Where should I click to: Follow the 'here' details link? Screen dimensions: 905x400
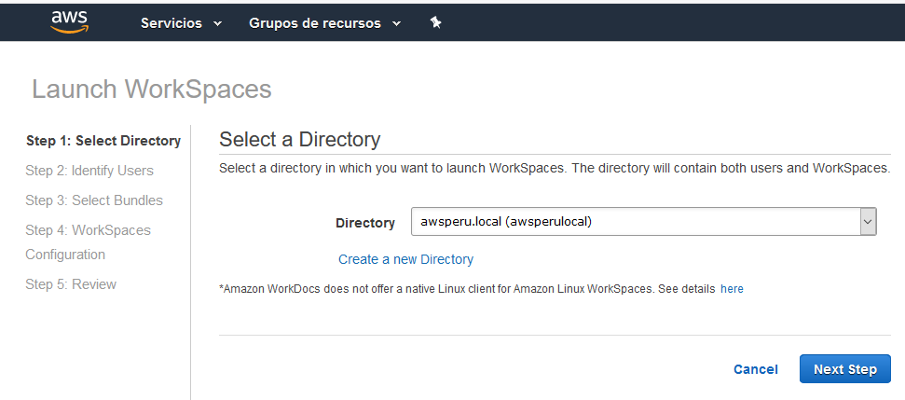click(732, 289)
